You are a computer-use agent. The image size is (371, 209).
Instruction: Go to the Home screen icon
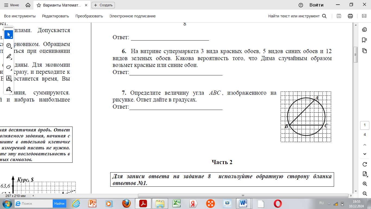(x=28, y=5)
